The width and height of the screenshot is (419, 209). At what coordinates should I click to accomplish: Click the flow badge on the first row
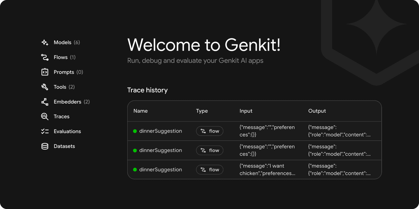tap(209, 131)
